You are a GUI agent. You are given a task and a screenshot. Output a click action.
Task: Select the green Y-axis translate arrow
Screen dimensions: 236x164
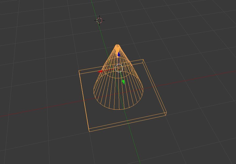[x=123, y=82]
